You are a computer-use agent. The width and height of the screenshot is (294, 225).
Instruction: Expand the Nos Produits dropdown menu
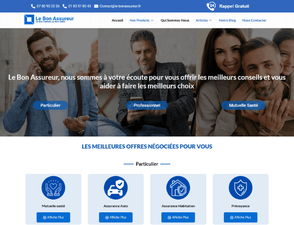(142, 20)
